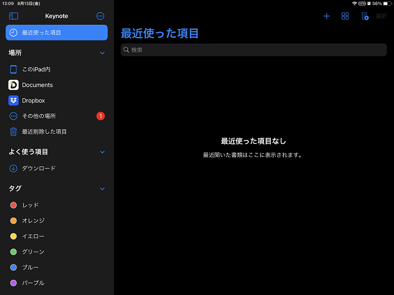
Task: Click the iPad device icon
Action: point(14,69)
